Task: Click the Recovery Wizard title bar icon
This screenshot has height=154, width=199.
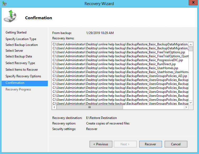Action: [x=4, y=3]
